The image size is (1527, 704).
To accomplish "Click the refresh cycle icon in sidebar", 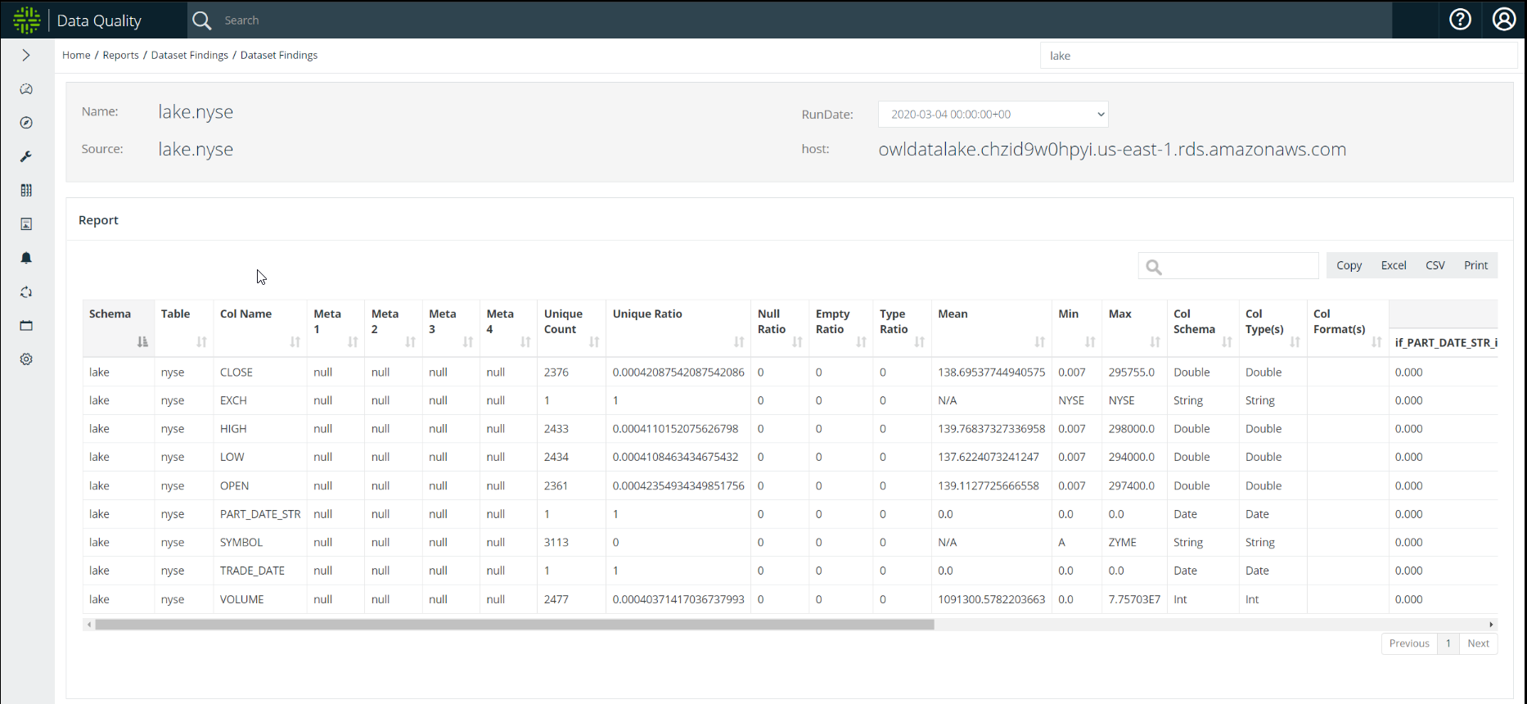I will 26,292.
